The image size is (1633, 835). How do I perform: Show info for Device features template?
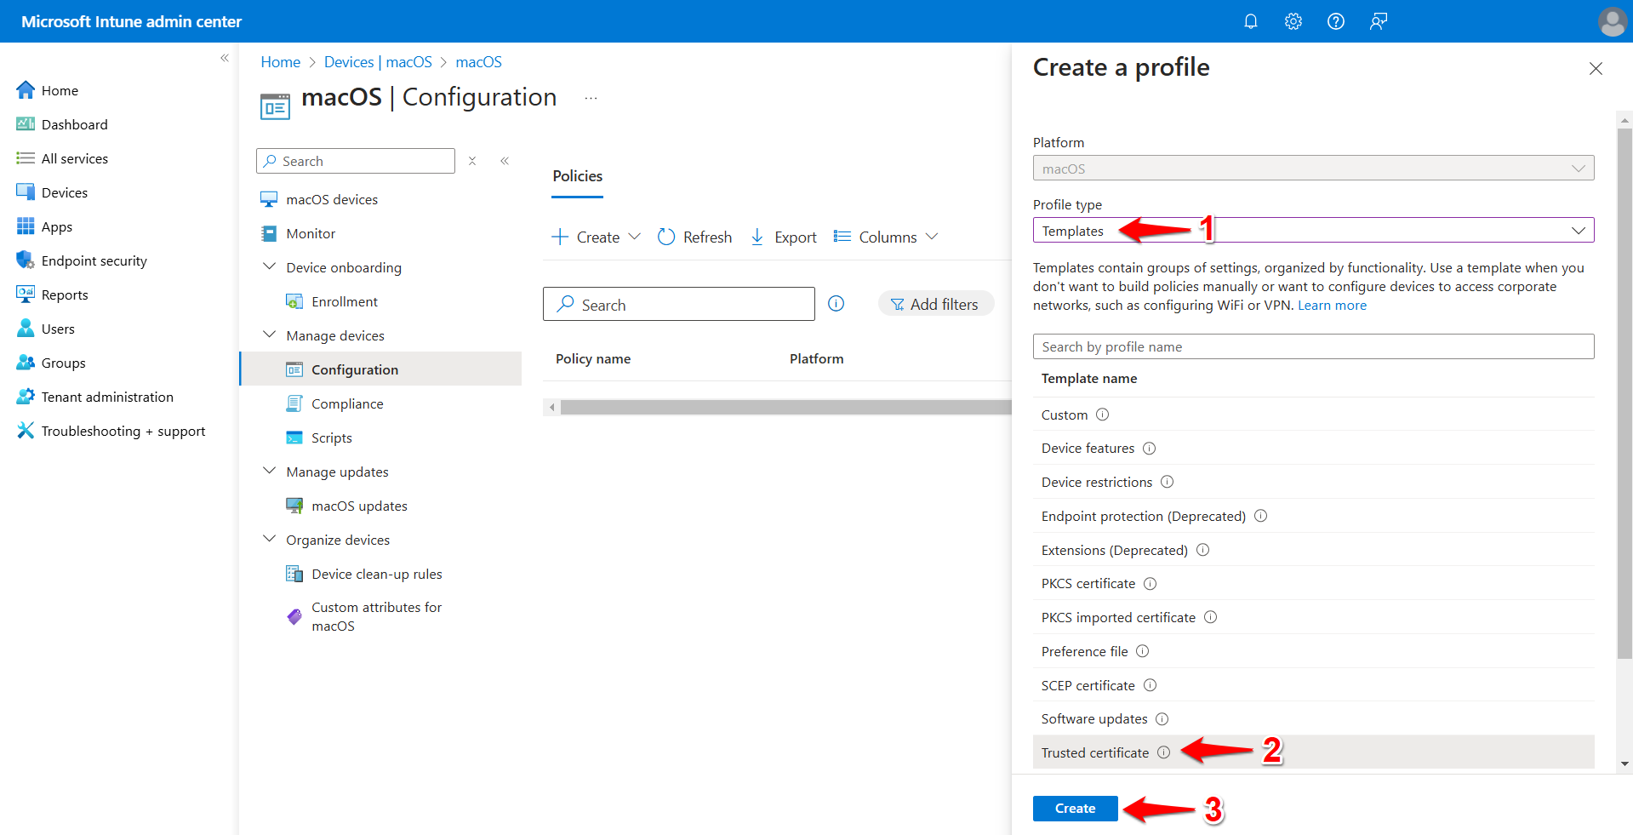coord(1149,449)
